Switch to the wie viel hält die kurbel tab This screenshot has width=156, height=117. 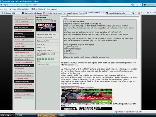[116, 13]
